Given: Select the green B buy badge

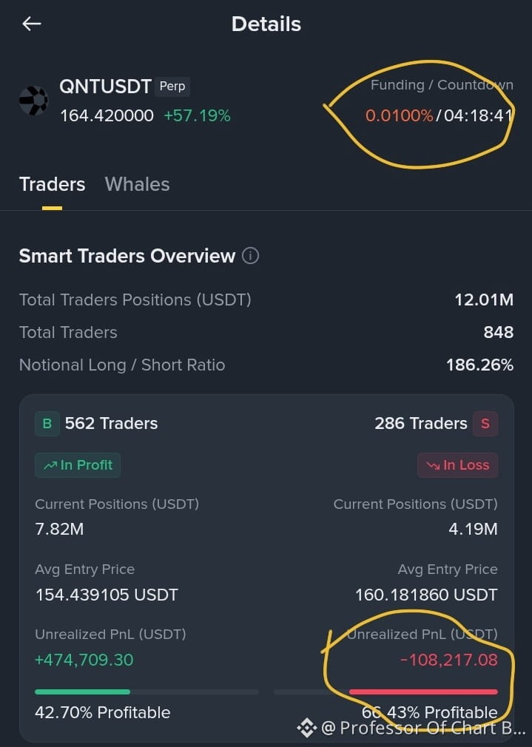Looking at the screenshot, I should point(47,424).
